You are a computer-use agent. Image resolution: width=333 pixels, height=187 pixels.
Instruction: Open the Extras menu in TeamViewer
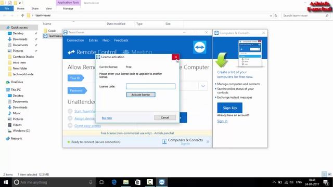[93, 41]
